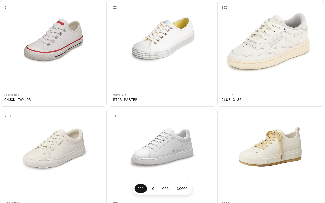Click the white sneaker image in card IX
Screen dimensions: 325x203
(162, 147)
